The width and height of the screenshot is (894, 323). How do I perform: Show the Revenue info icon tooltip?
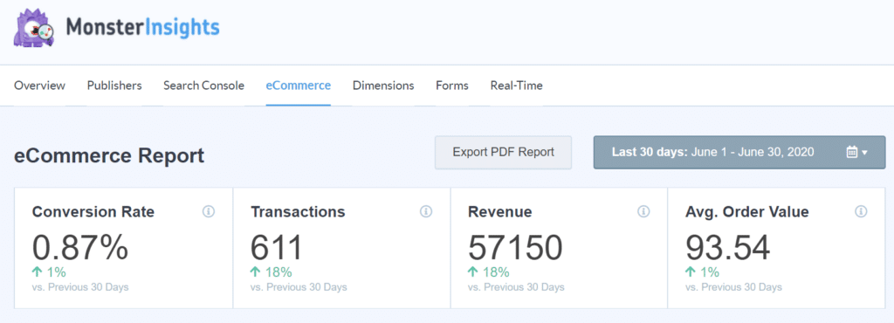(643, 212)
